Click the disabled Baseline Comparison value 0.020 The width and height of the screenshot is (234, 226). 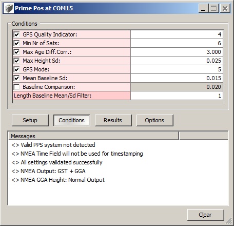(177, 87)
